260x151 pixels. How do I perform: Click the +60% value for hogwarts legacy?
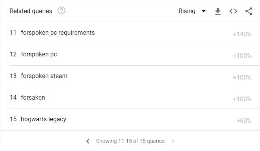(244, 121)
